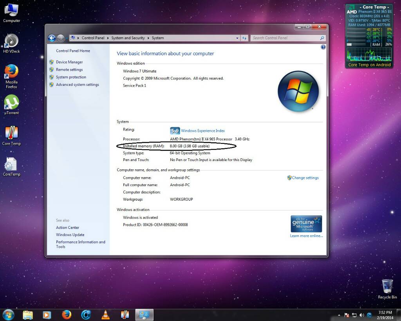Expand the arrow after Control Panel in breadcrumb

108,38
